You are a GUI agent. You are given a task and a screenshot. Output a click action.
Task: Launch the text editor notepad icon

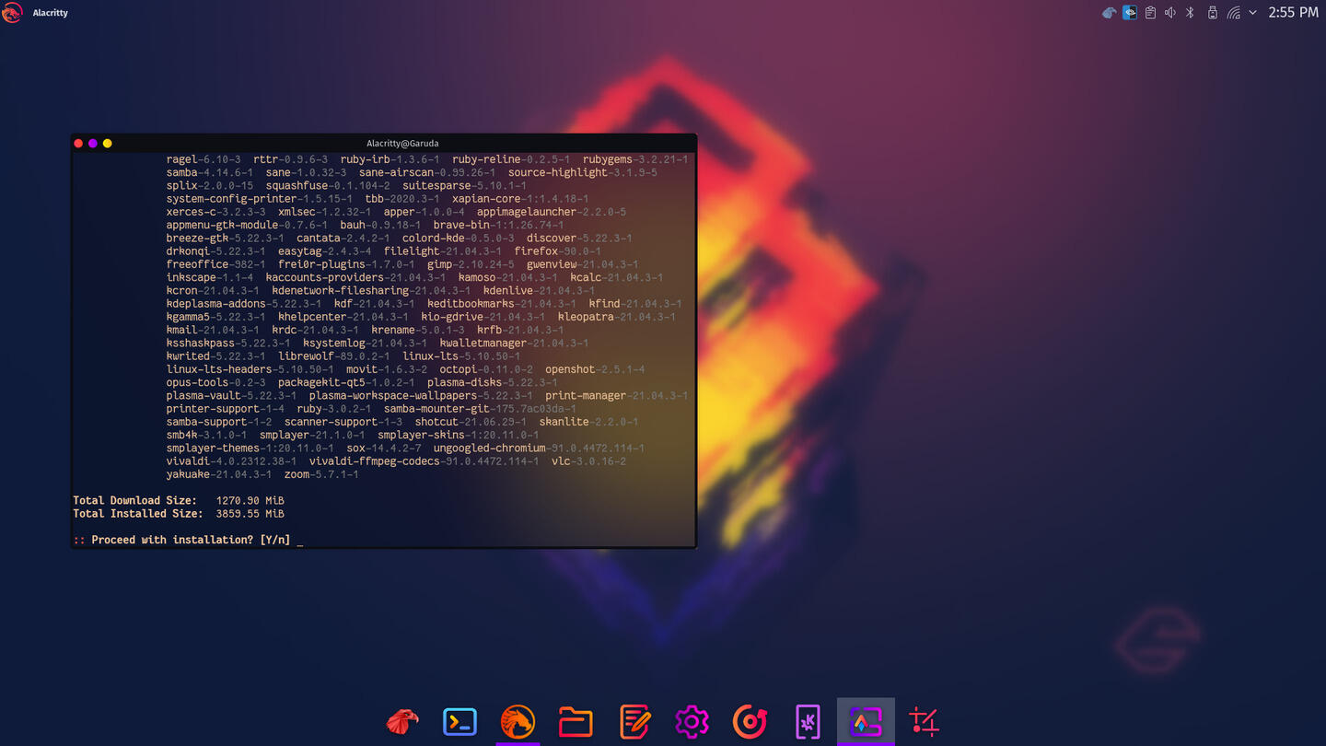tap(634, 721)
